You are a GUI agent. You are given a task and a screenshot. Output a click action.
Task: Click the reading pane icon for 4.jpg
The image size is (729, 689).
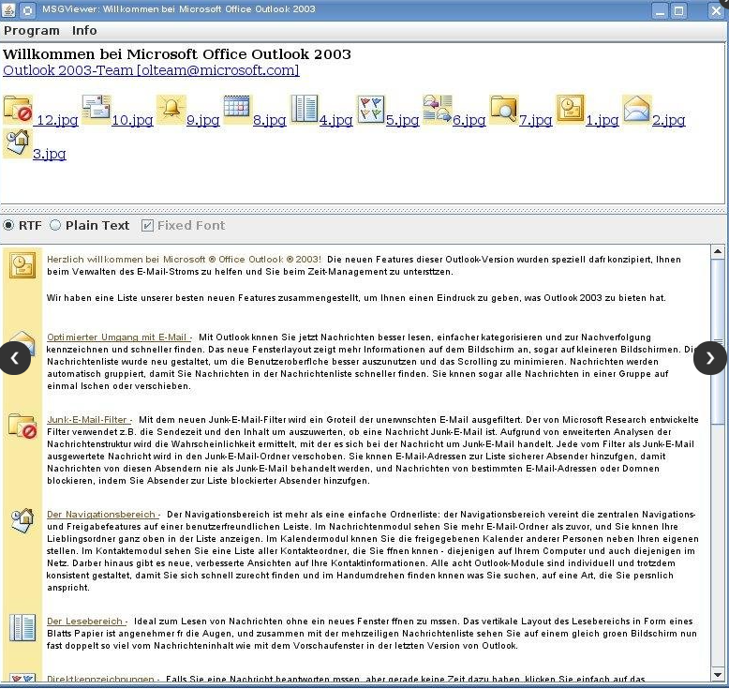304,110
